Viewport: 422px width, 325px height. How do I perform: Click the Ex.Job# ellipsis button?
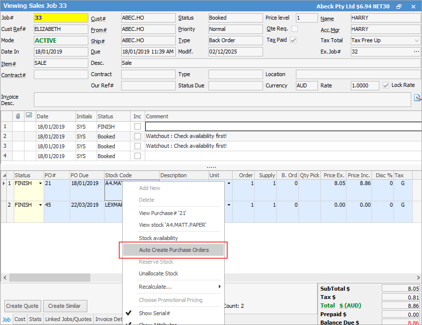click(417, 52)
